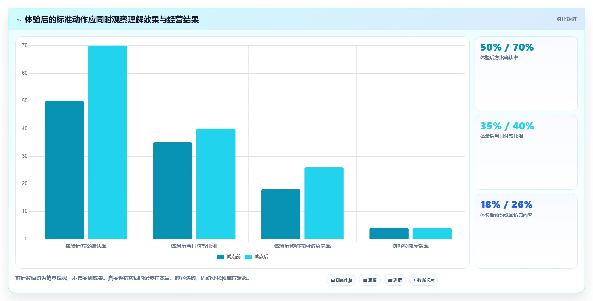Click the 50% / 70% data card value

[507, 47]
